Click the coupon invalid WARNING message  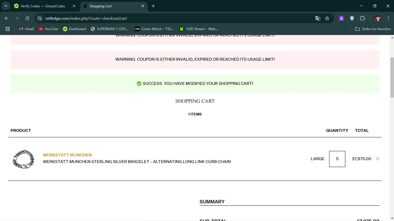pos(195,59)
